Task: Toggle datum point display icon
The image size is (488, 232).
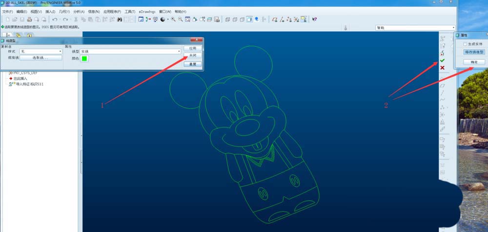Action: 289,19
